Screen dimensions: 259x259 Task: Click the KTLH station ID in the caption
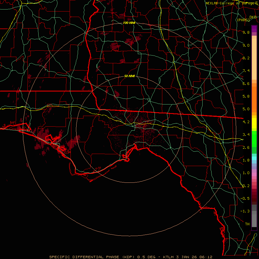coord(168,257)
